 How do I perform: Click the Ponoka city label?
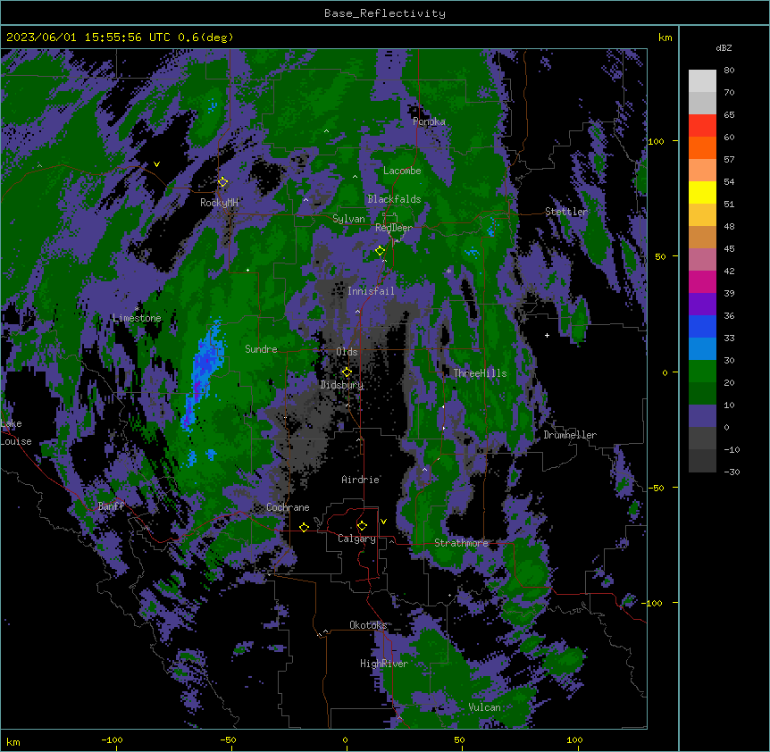pos(429,121)
